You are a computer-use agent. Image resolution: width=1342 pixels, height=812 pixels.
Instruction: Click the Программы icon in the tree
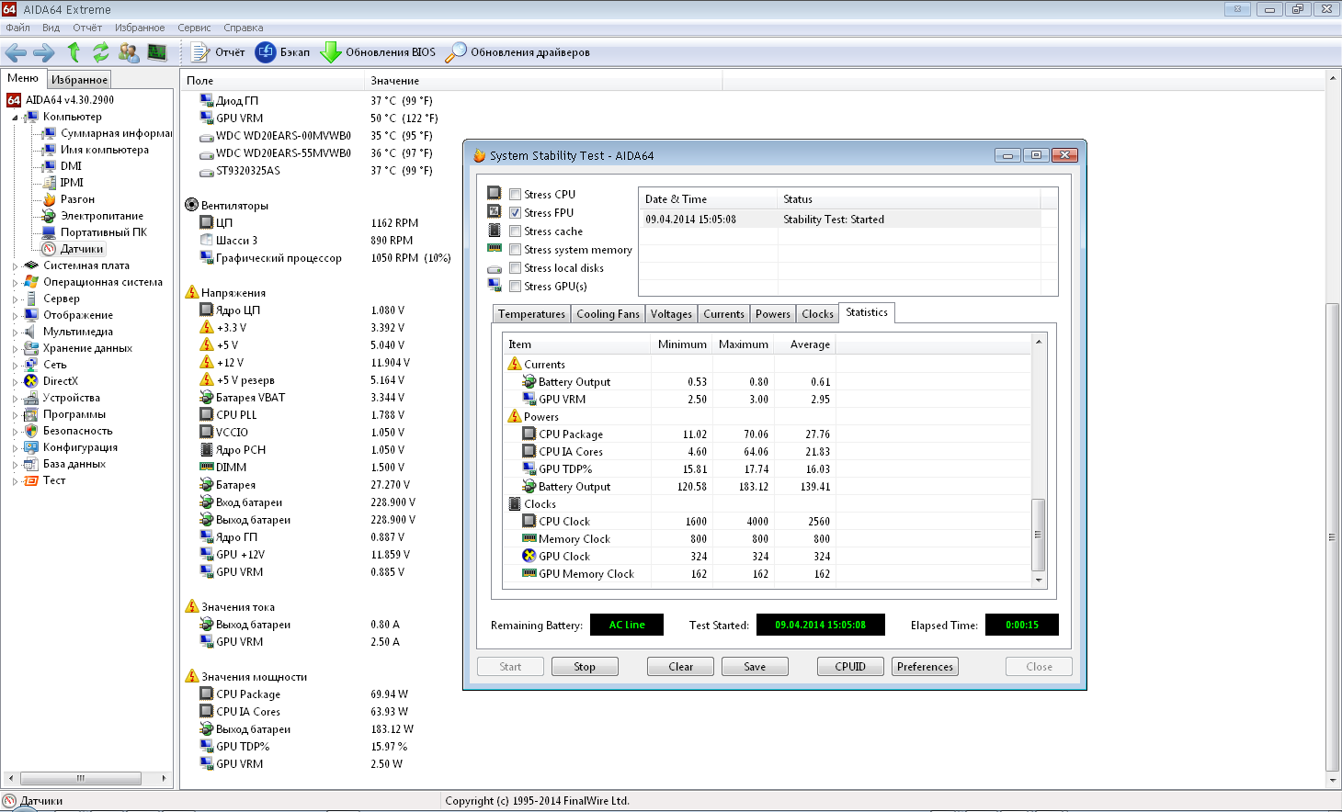pos(31,414)
